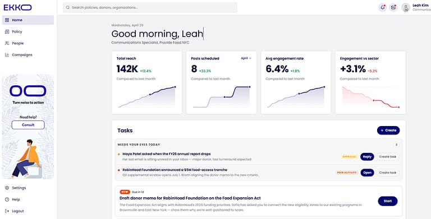Click the Campaigns chart icon

[x=7, y=55]
